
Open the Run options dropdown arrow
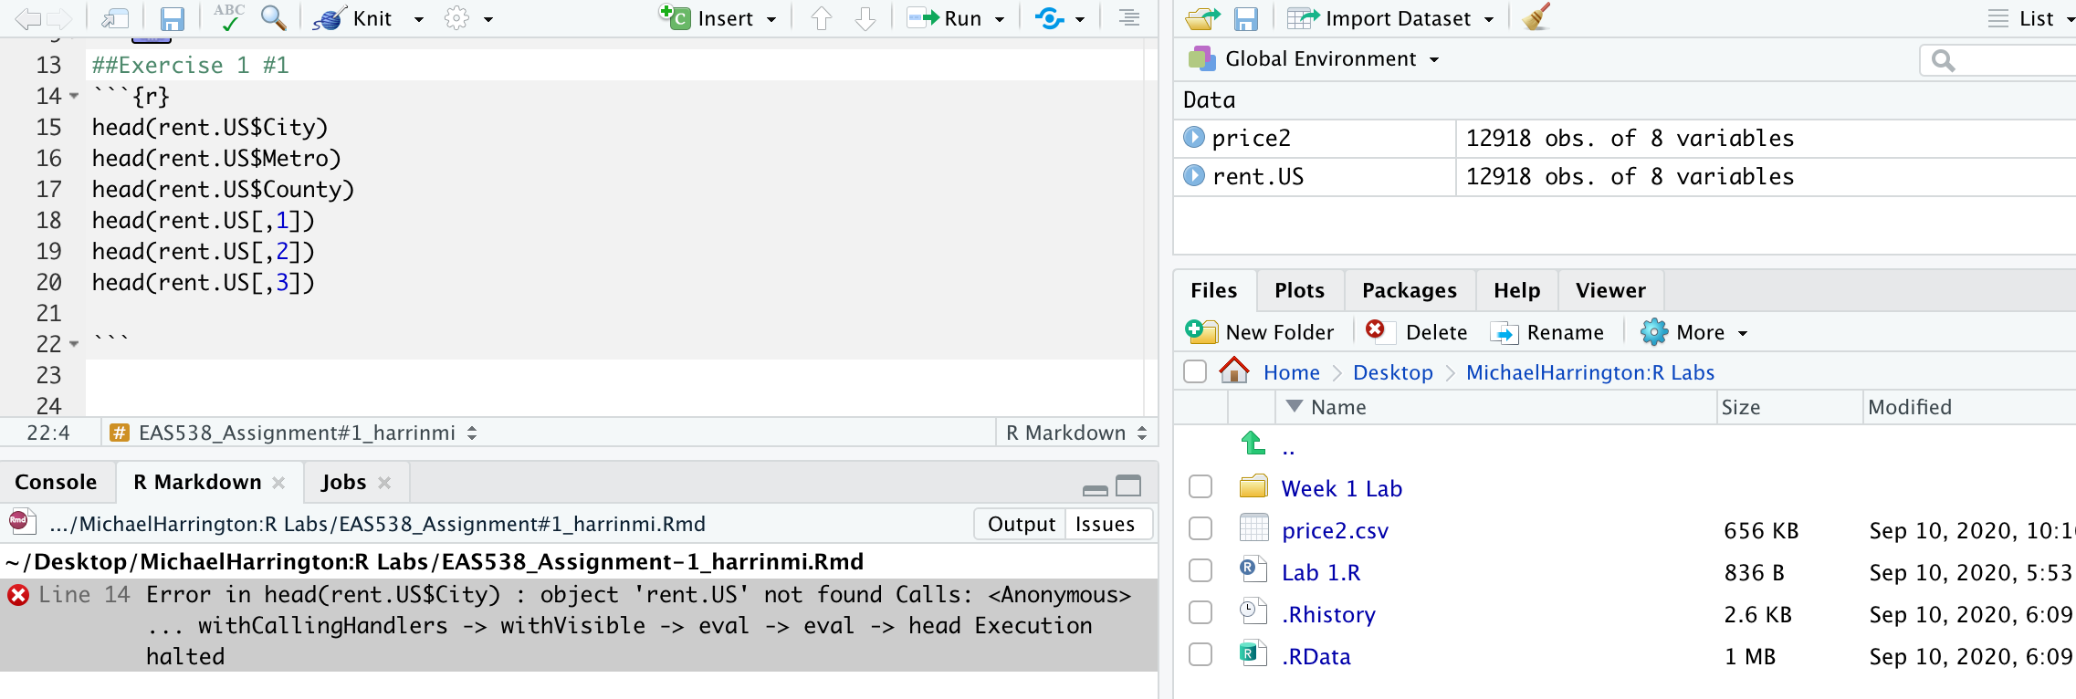[x=1000, y=19]
